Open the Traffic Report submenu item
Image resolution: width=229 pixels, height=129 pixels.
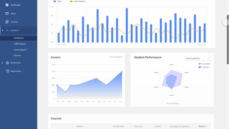coord(20,44)
